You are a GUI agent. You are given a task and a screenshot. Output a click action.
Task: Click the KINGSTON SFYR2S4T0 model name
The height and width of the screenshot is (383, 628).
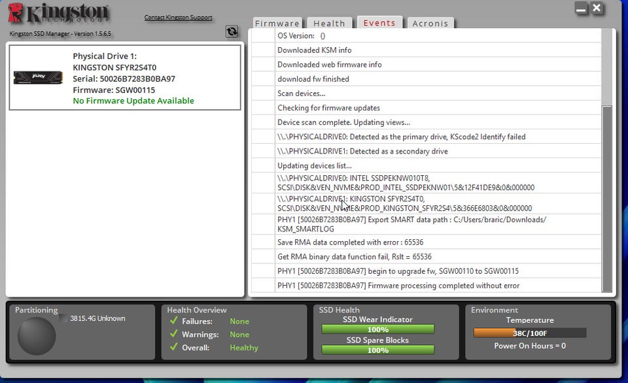[114, 67]
